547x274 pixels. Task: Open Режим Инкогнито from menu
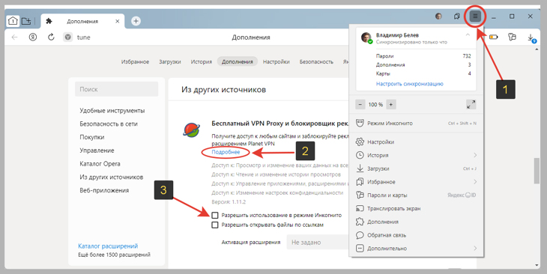[416, 123]
